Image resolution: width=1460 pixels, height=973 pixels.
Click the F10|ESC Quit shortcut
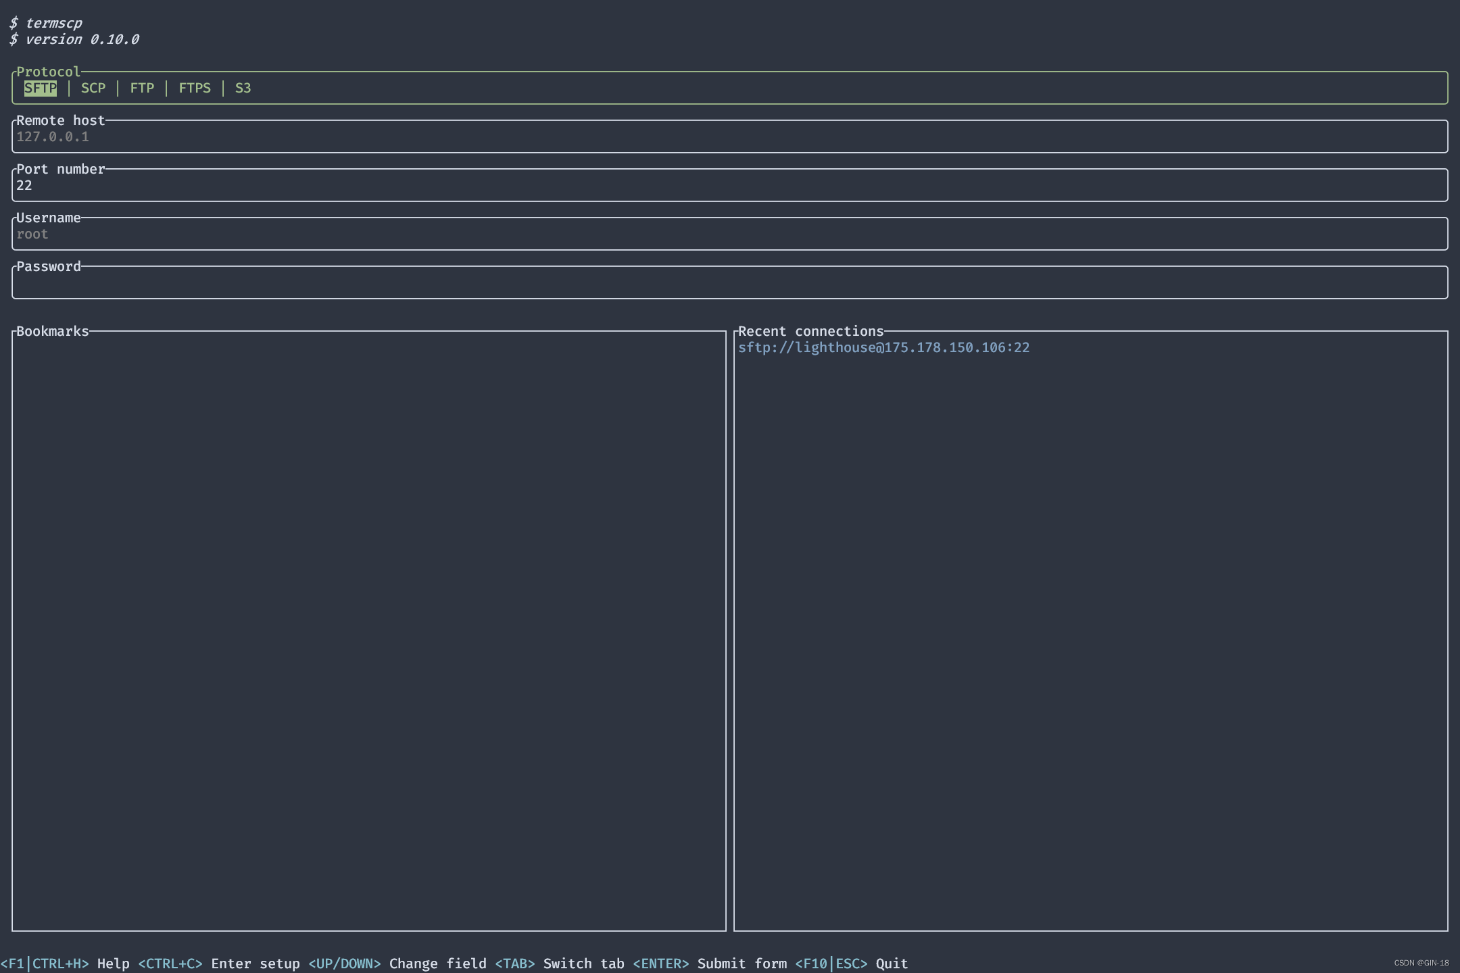[x=851, y=964]
